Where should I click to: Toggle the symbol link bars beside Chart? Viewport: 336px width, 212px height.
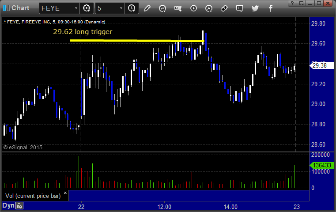coord(6,8)
